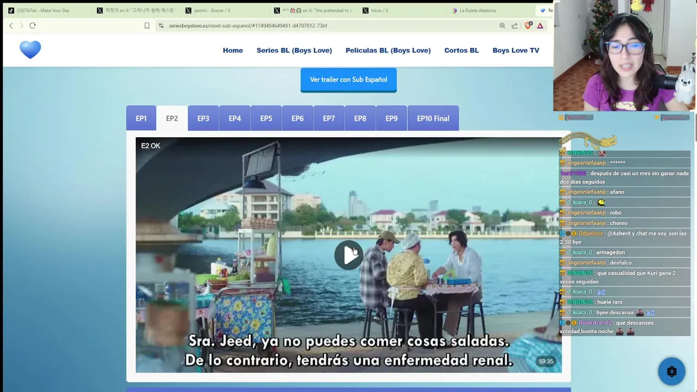
Task: View site info icon beside the URL
Action: click(x=161, y=26)
